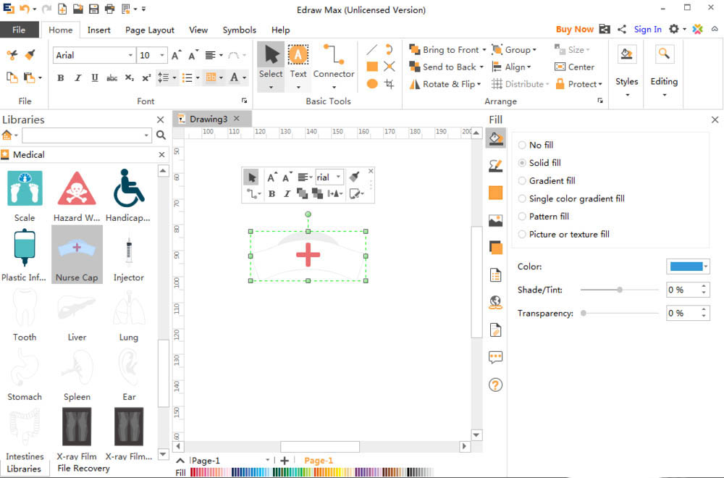Select the No fill option
The width and height of the screenshot is (724, 478).
[x=523, y=145]
